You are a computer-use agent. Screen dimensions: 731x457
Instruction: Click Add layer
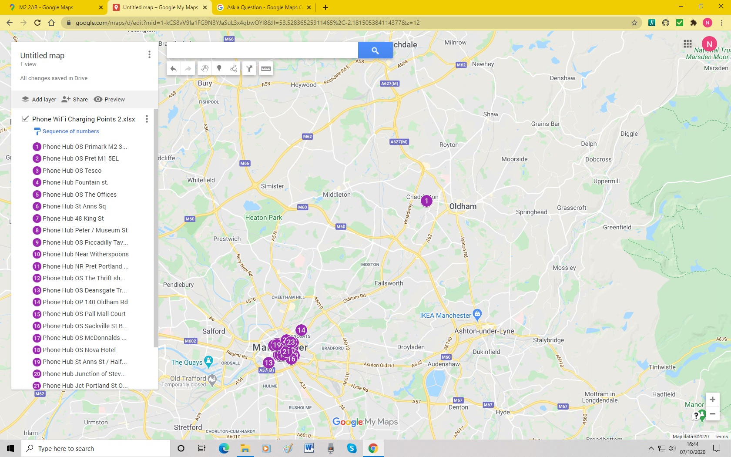[39, 99]
